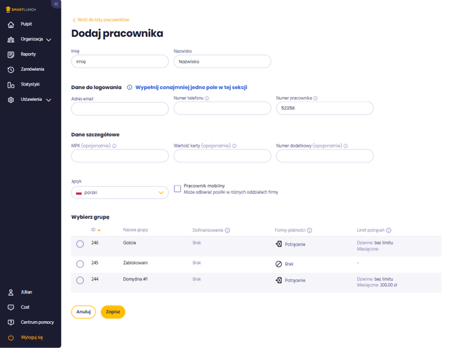Open the Zamówienia history icon

tap(11, 69)
